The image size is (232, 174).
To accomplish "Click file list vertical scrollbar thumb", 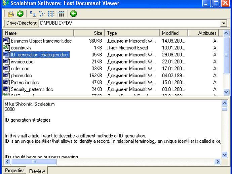I will (x=226, y=55).
